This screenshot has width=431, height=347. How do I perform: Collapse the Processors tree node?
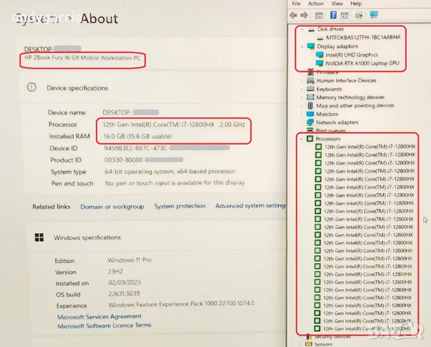(x=302, y=139)
